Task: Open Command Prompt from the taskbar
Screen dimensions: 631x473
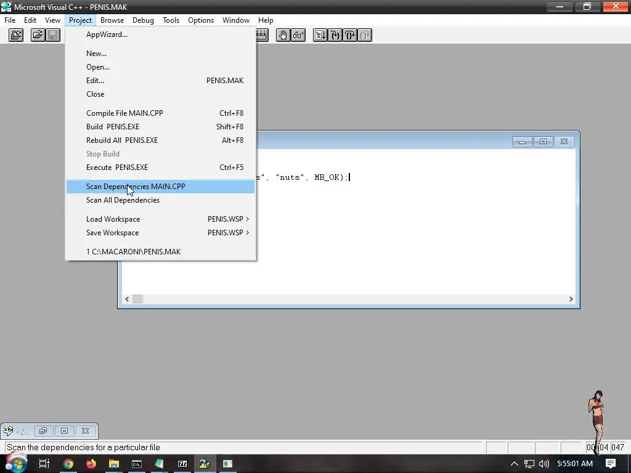Action: pos(137,464)
